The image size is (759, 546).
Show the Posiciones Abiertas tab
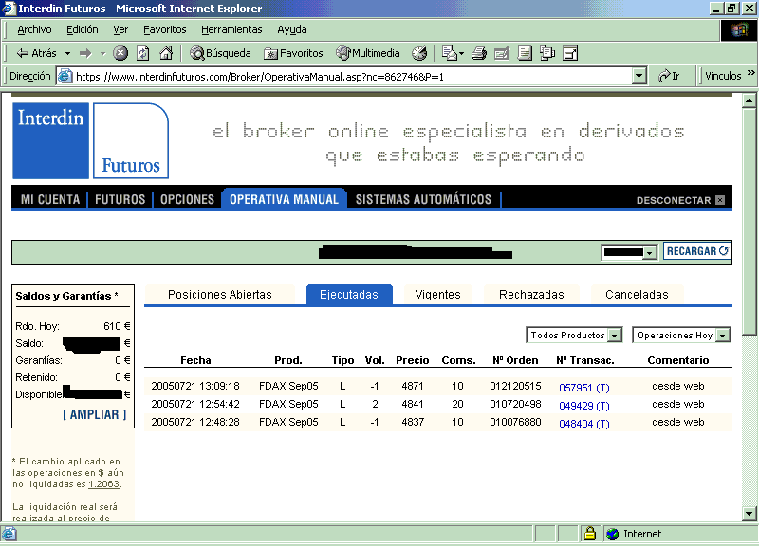tap(220, 295)
